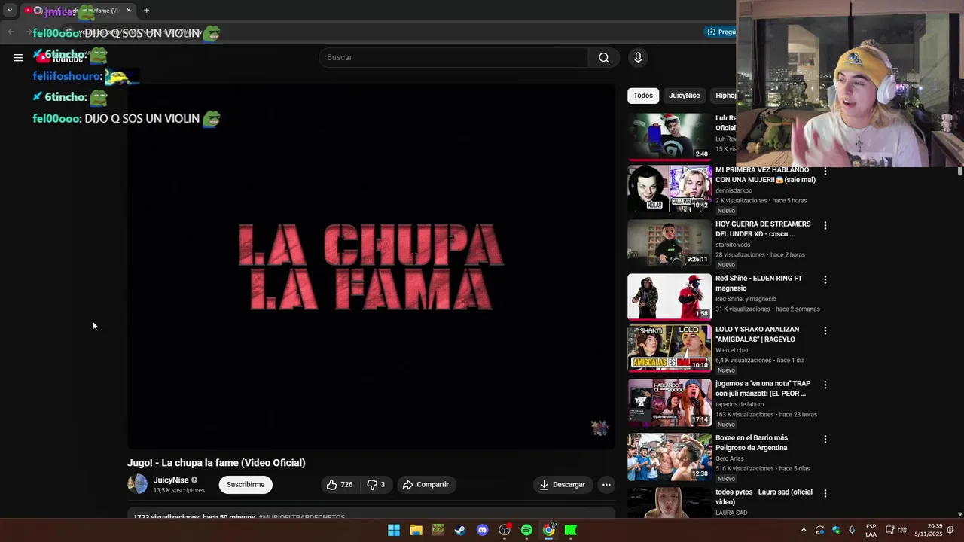Image resolution: width=964 pixels, height=542 pixels.
Task: Open options for Red Shine ELDEN RING video
Action: [x=825, y=279]
